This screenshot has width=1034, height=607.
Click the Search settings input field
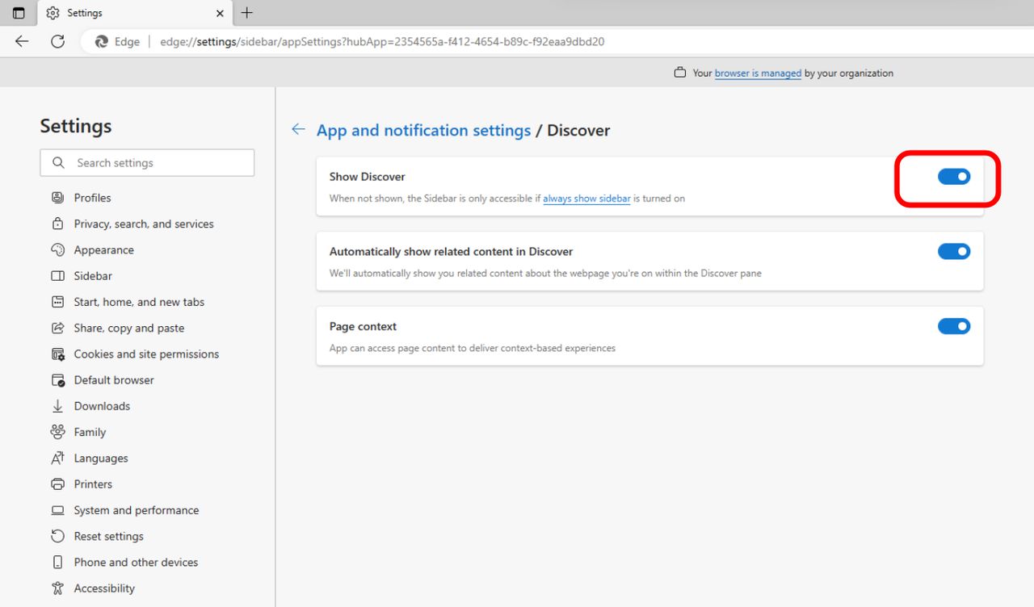(147, 162)
